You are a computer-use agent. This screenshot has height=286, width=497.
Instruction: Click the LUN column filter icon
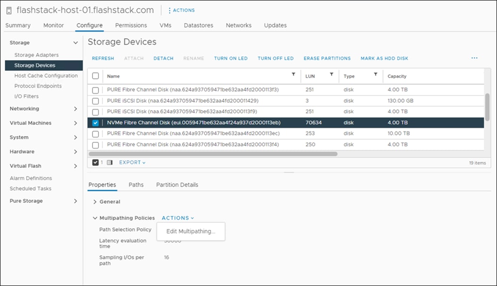click(330, 76)
